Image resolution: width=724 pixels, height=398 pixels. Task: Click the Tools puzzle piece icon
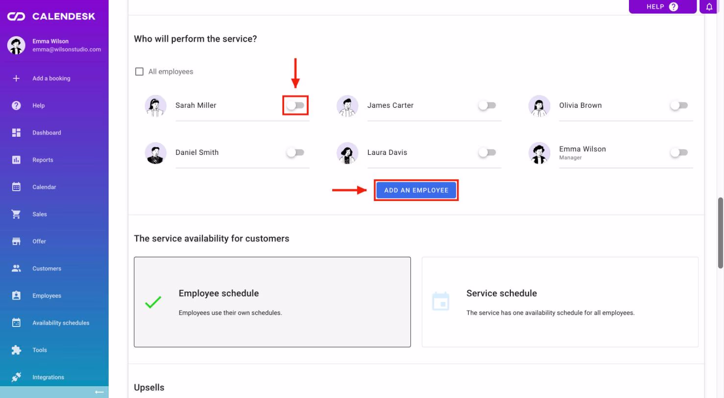[16, 350]
